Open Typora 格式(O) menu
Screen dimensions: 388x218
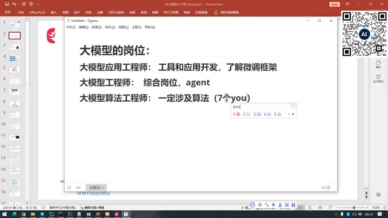tap(110, 27)
